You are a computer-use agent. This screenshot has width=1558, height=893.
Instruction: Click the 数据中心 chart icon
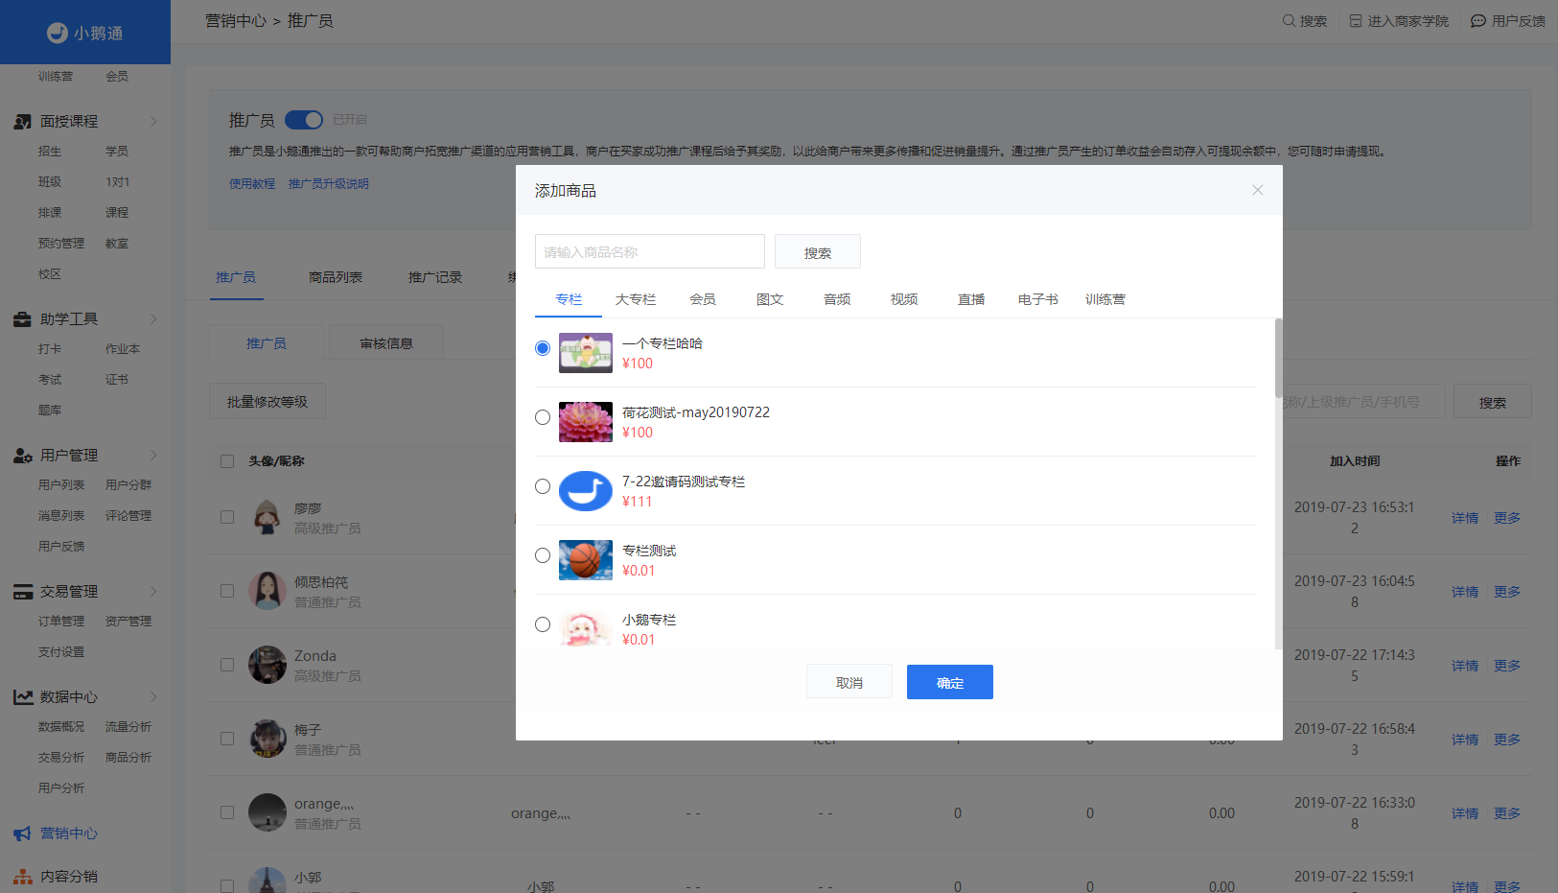pos(23,697)
